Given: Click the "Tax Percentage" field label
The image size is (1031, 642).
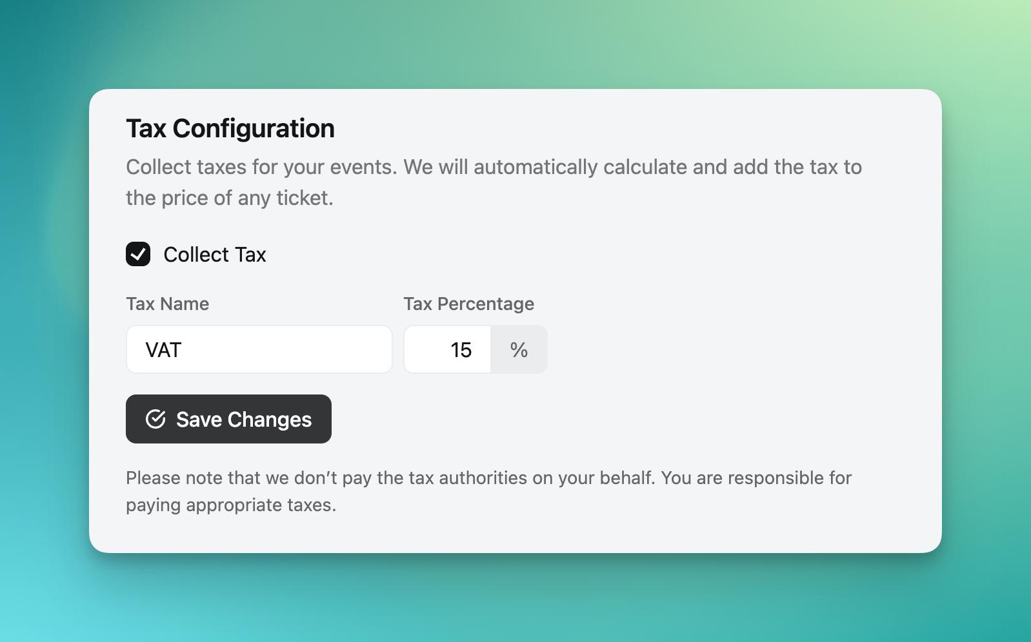Looking at the screenshot, I should 468,304.
